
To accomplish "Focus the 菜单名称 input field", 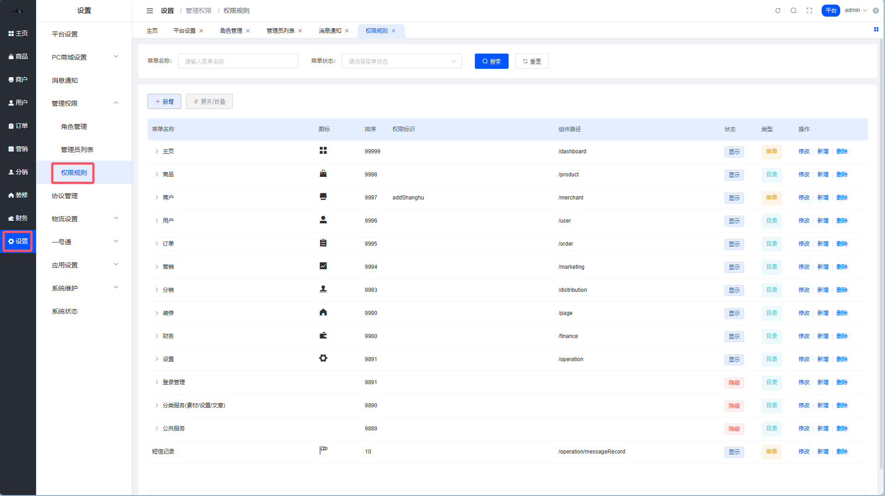I will [x=238, y=61].
